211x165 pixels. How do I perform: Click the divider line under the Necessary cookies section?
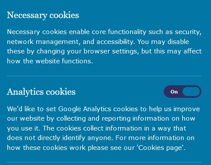(x=104, y=76)
